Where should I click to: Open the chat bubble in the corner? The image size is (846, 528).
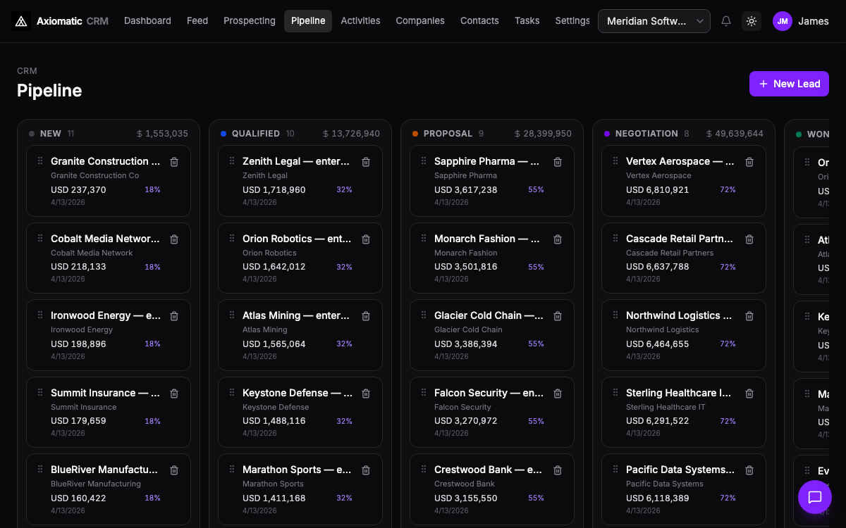pos(815,497)
